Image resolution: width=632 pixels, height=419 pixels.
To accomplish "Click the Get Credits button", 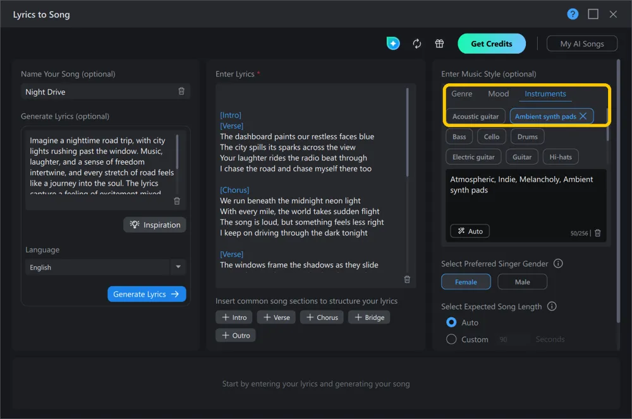I will (x=491, y=44).
